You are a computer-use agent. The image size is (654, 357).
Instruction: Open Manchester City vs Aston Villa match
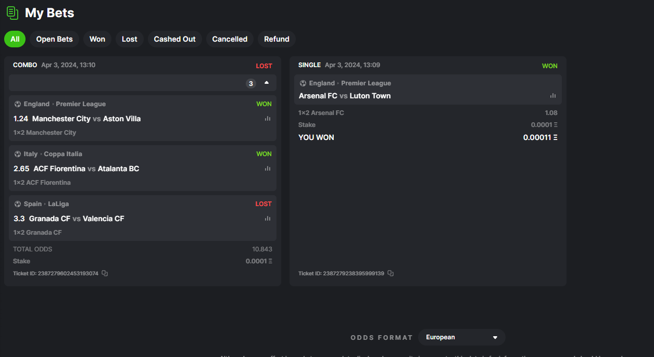[x=86, y=119]
